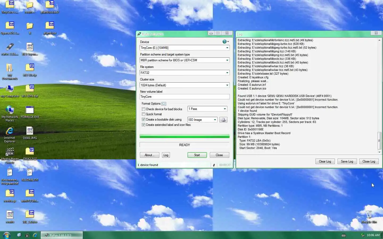Select the Opera-OS ISO desktop icon

tap(10, 28)
